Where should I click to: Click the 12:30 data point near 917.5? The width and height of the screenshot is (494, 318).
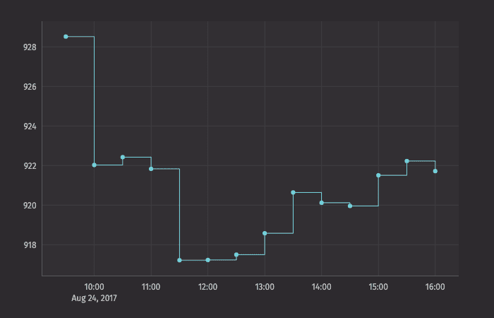coord(236,254)
